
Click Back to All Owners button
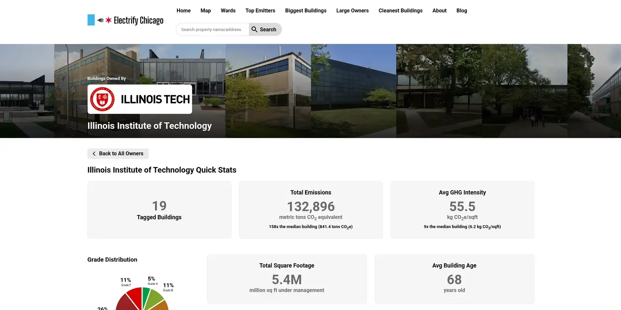click(118, 154)
